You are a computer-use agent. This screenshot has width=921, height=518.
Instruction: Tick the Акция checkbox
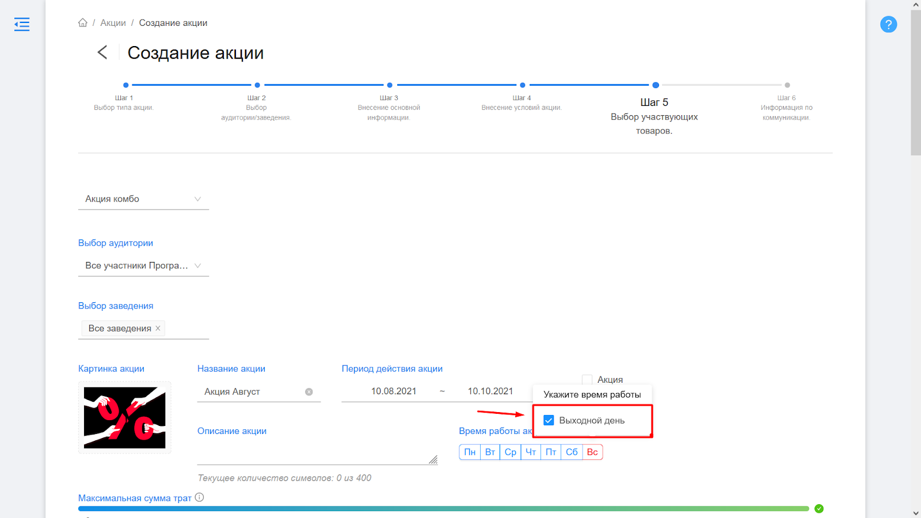point(587,380)
